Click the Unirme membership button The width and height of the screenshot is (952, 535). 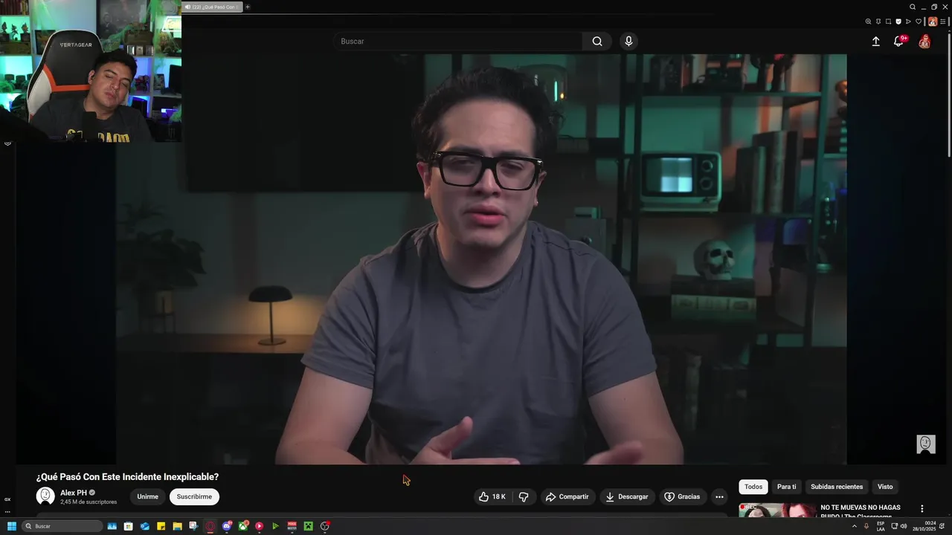147,496
